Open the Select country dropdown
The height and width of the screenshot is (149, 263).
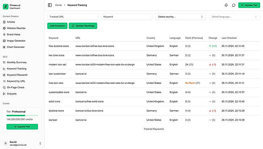coord(181,17)
